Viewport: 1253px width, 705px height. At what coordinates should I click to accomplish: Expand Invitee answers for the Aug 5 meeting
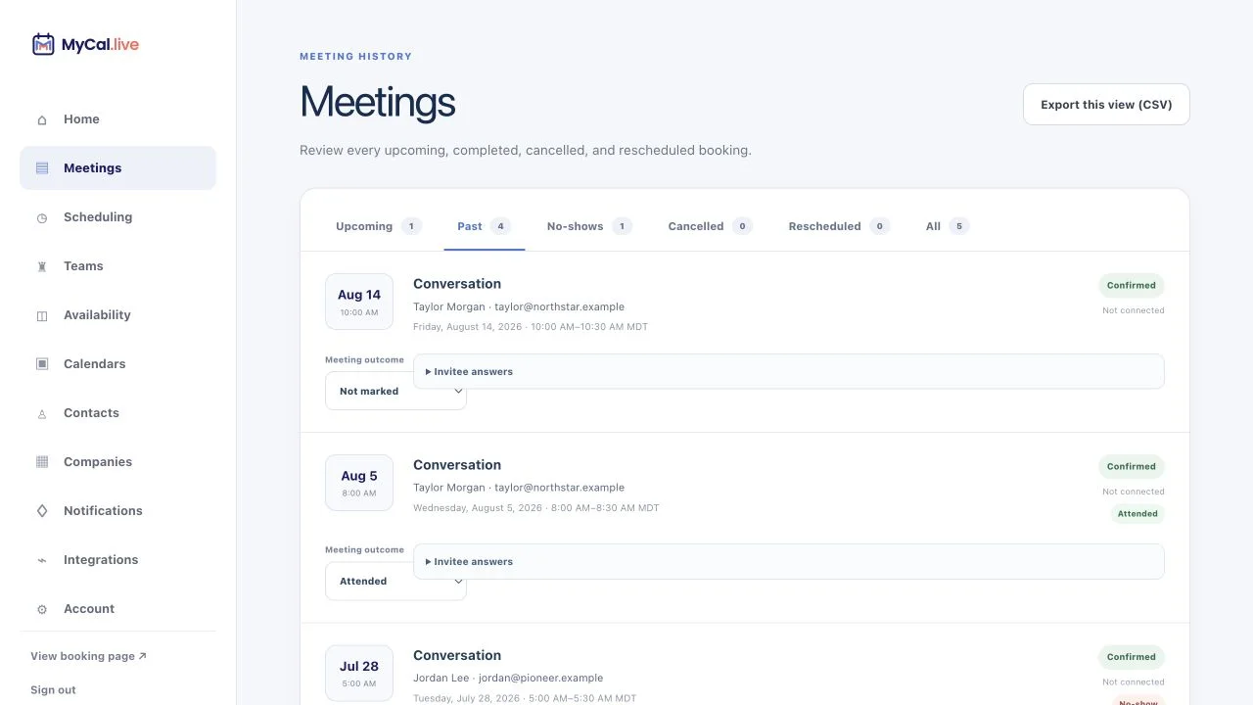tap(789, 561)
